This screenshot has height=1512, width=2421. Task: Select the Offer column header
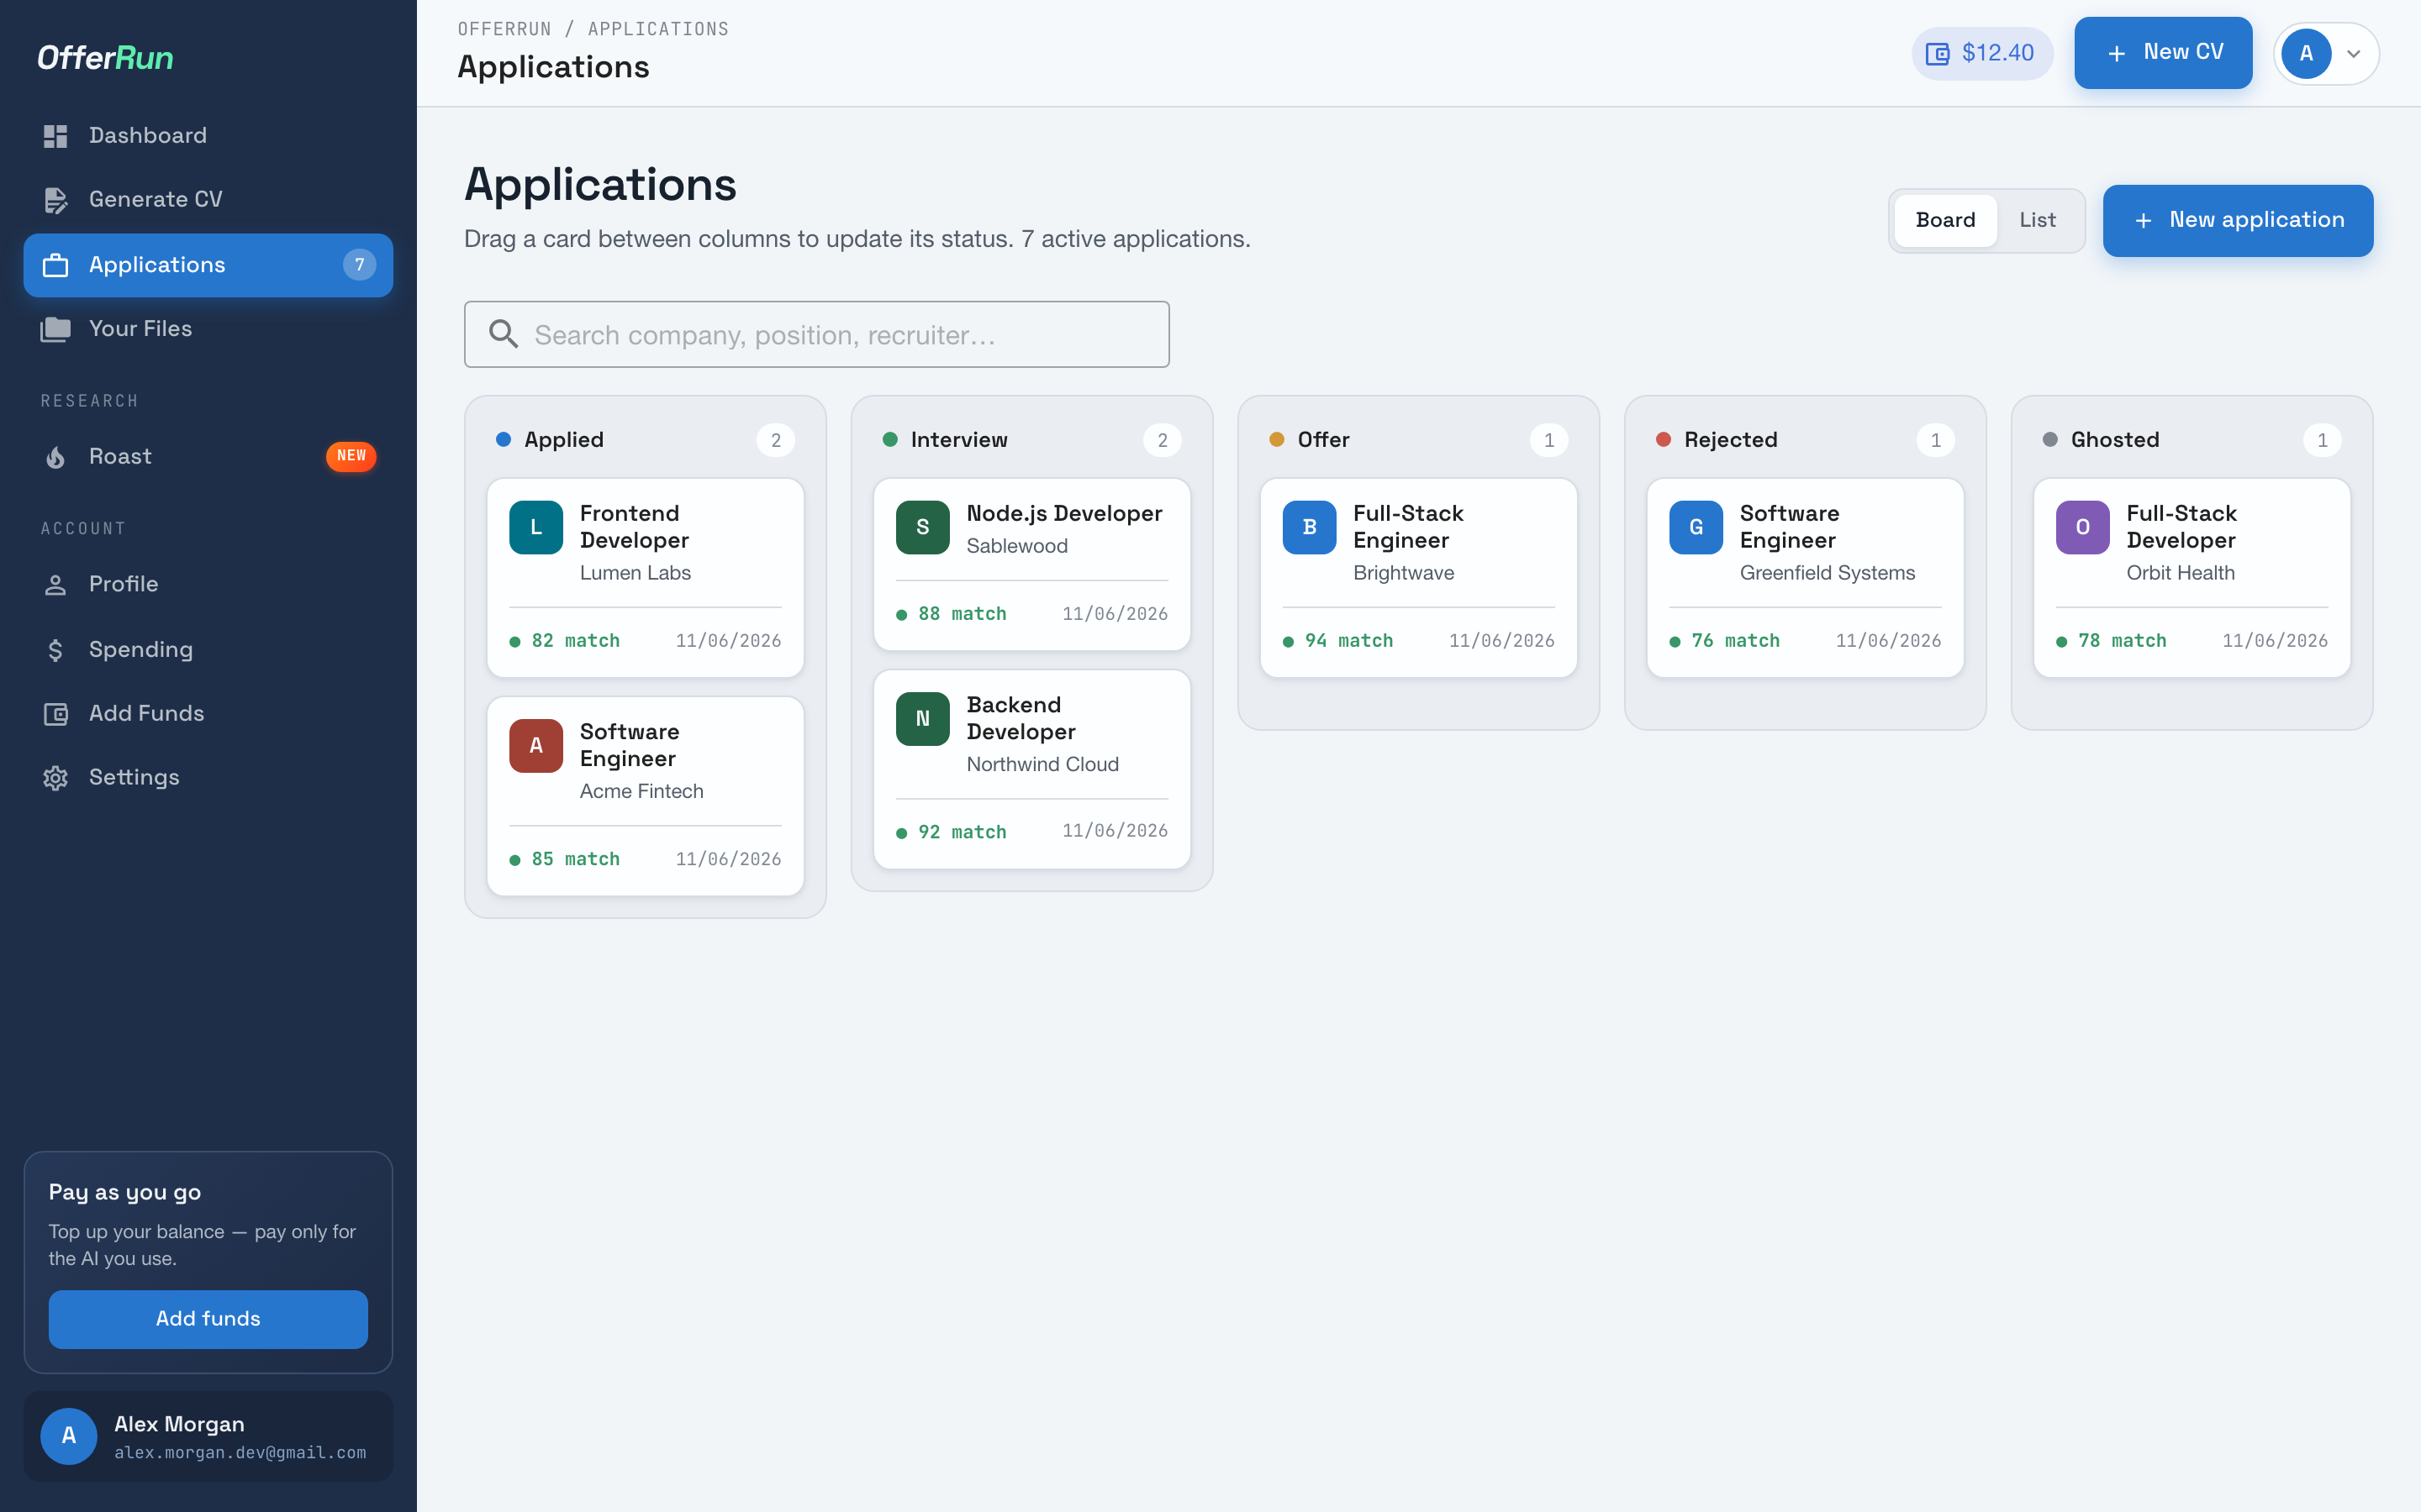[1419, 440]
